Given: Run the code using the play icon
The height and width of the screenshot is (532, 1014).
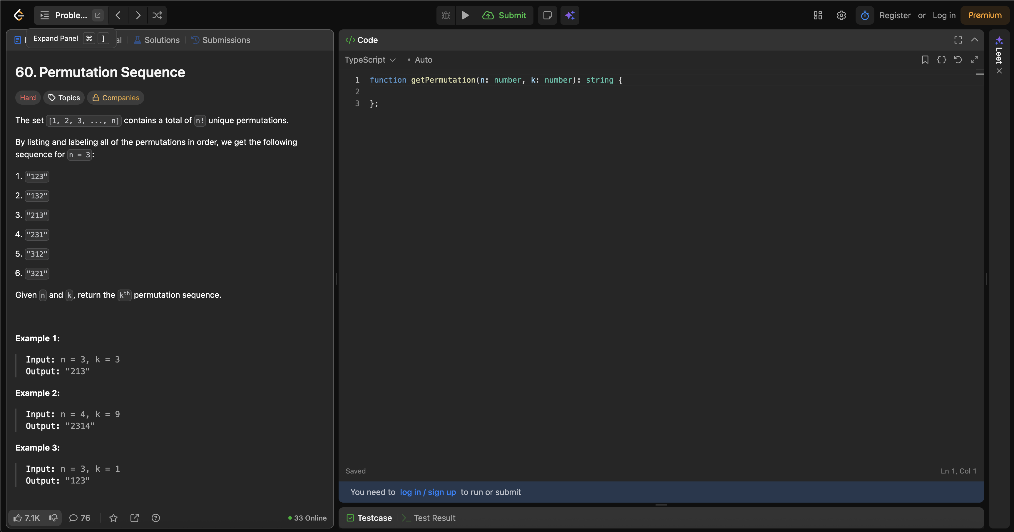Looking at the screenshot, I should pyautogui.click(x=465, y=15).
